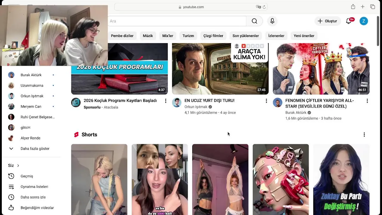
Task: Open notifications bell icon
Action: 349,21
